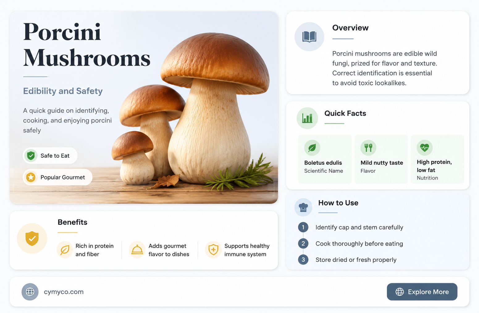Click the cloche dish icon beside gourmet flavor
This screenshot has width=479, height=313.
click(x=137, y=249)
